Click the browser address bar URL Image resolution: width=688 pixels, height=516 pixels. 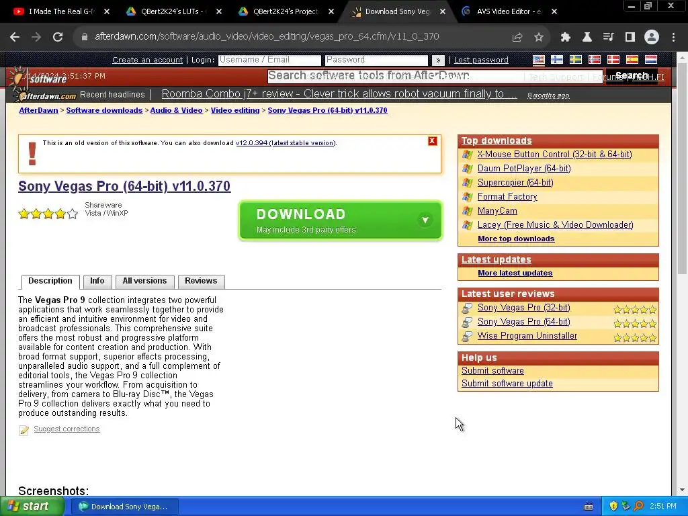[267, 37]
